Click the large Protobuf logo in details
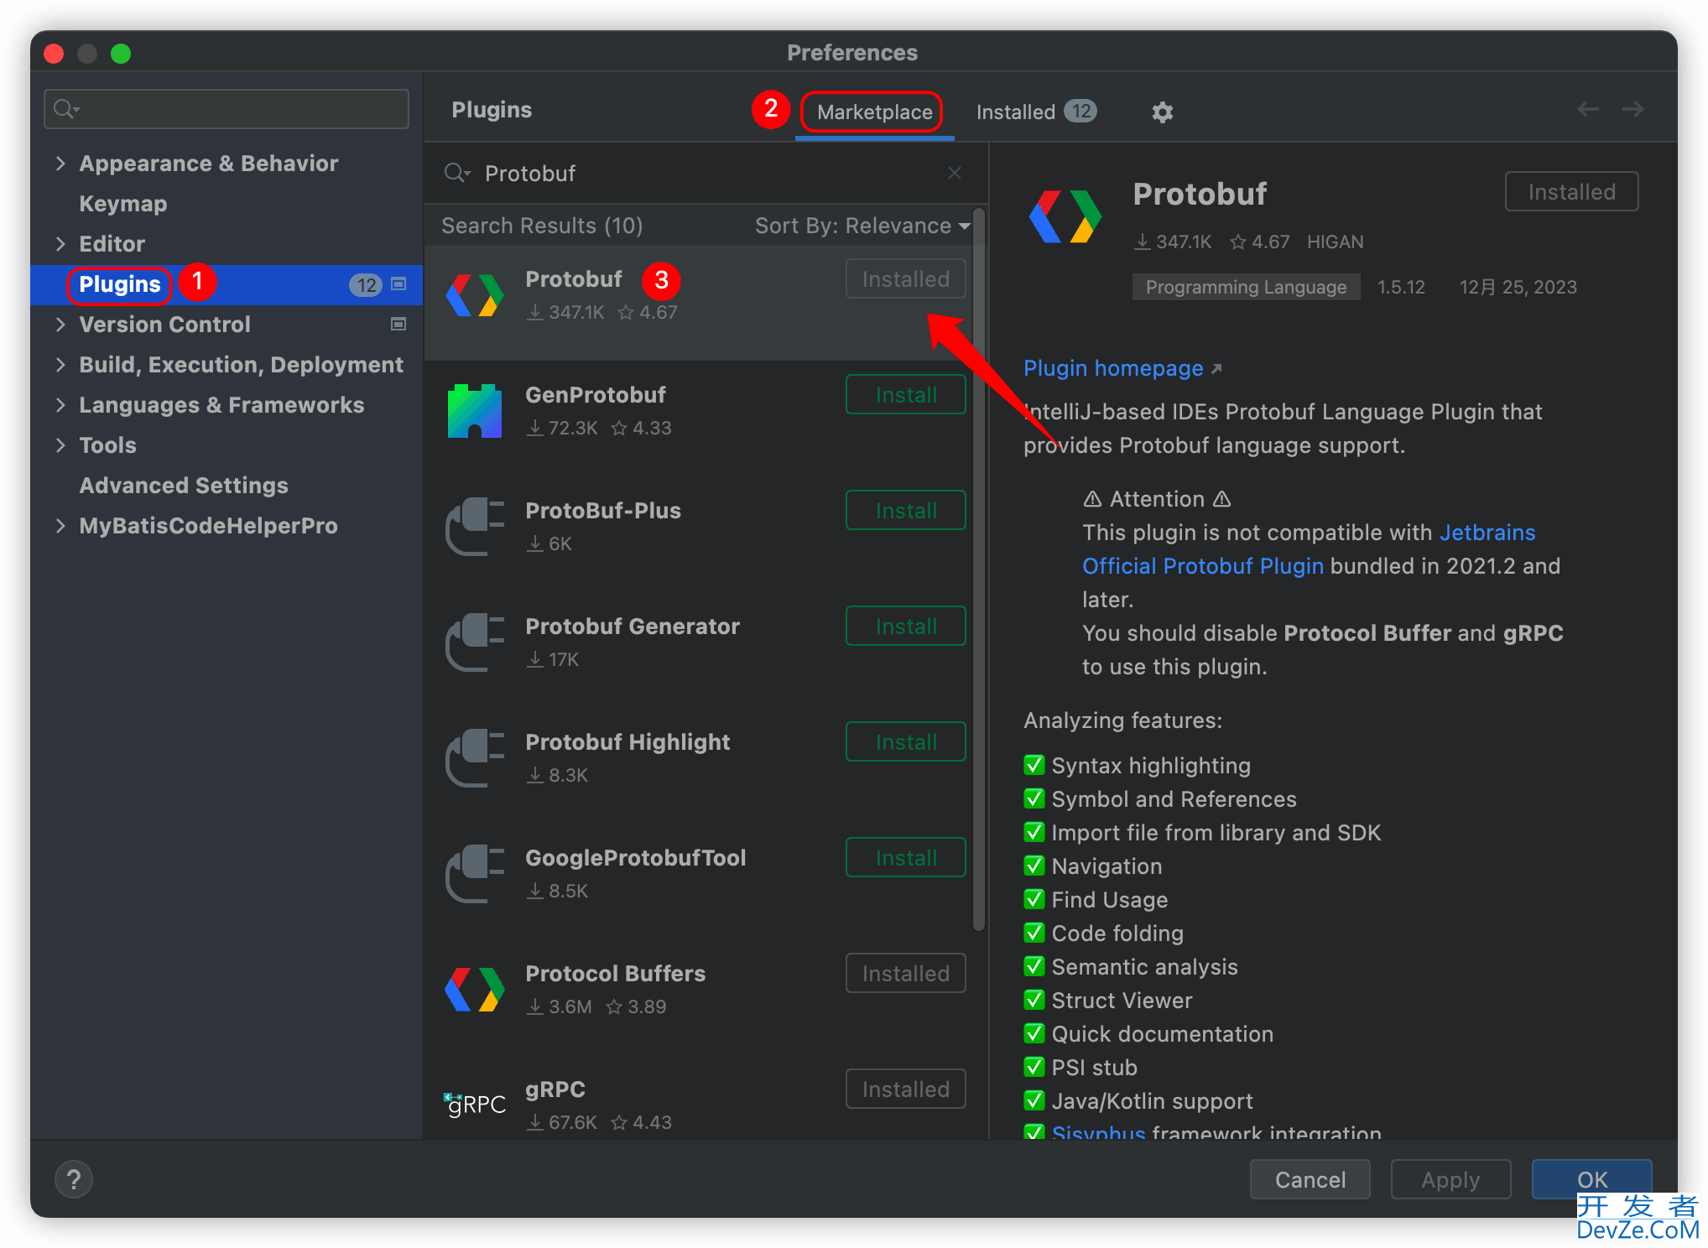The height and width of the screenshot is (1248, 1708). (x=1065, y=216)
